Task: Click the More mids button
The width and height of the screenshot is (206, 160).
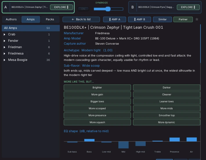Action: pyautogui.click(x=167, y=108)
